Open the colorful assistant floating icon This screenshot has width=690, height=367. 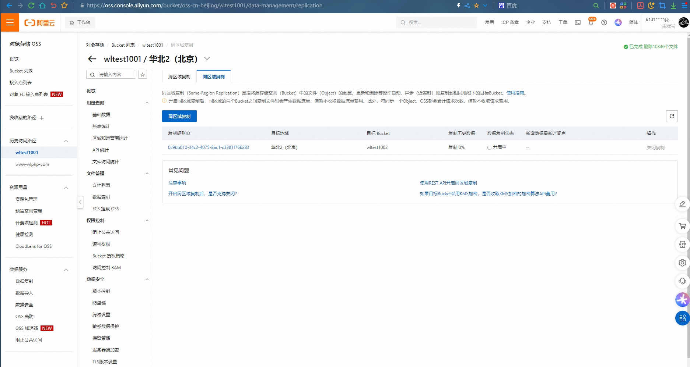682,300
